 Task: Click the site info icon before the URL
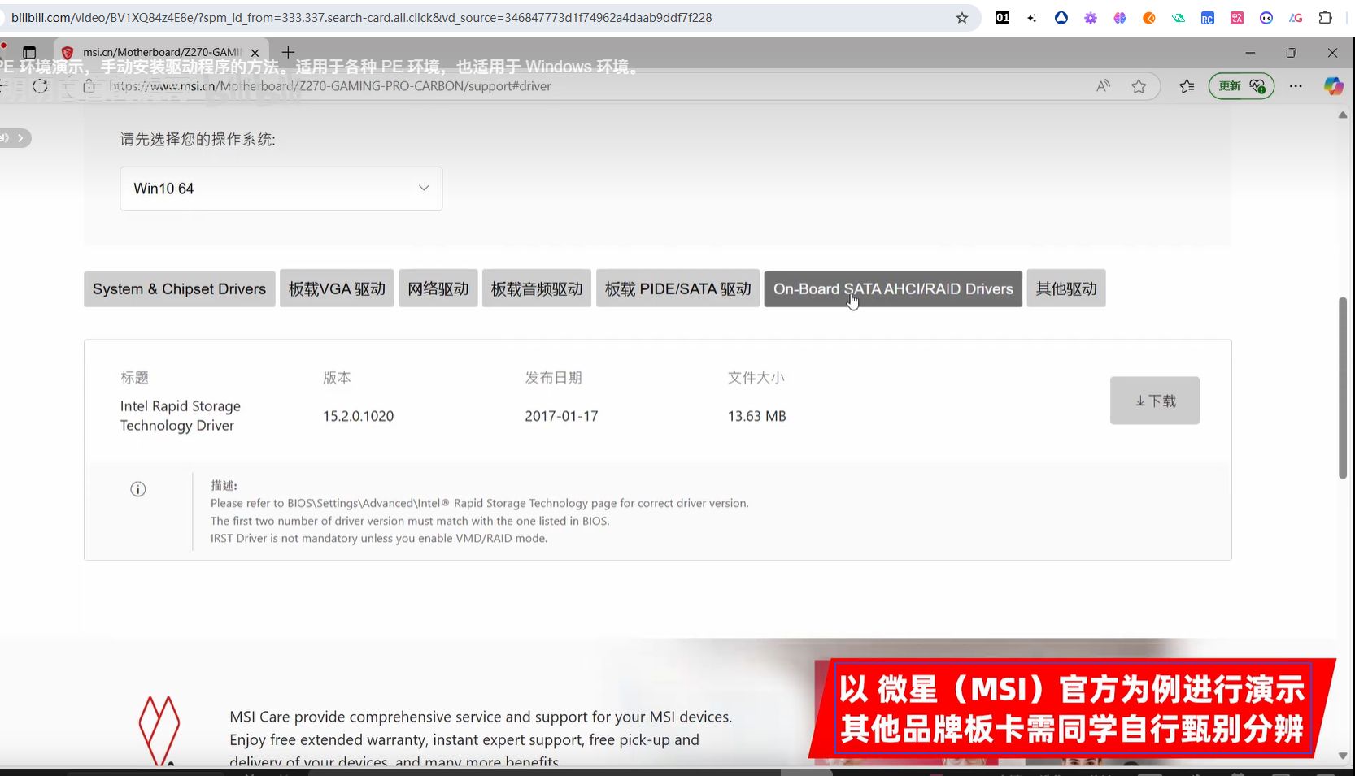tap(89, 86)
